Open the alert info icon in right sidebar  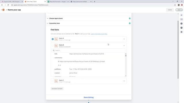[x=181, y=23]
